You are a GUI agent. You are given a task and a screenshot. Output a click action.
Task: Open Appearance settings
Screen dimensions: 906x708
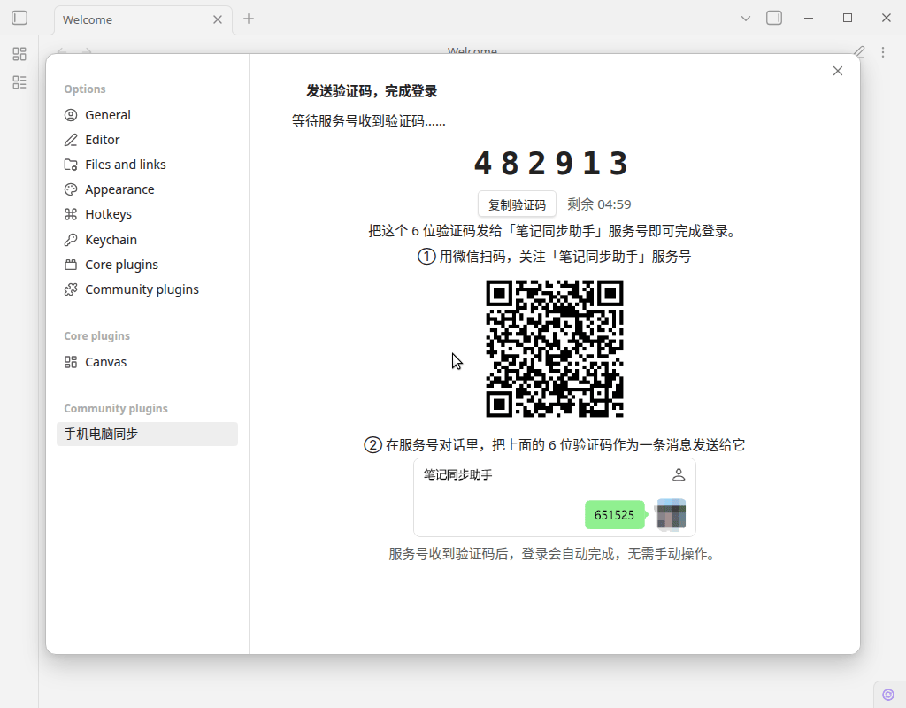tap(147, 189)
